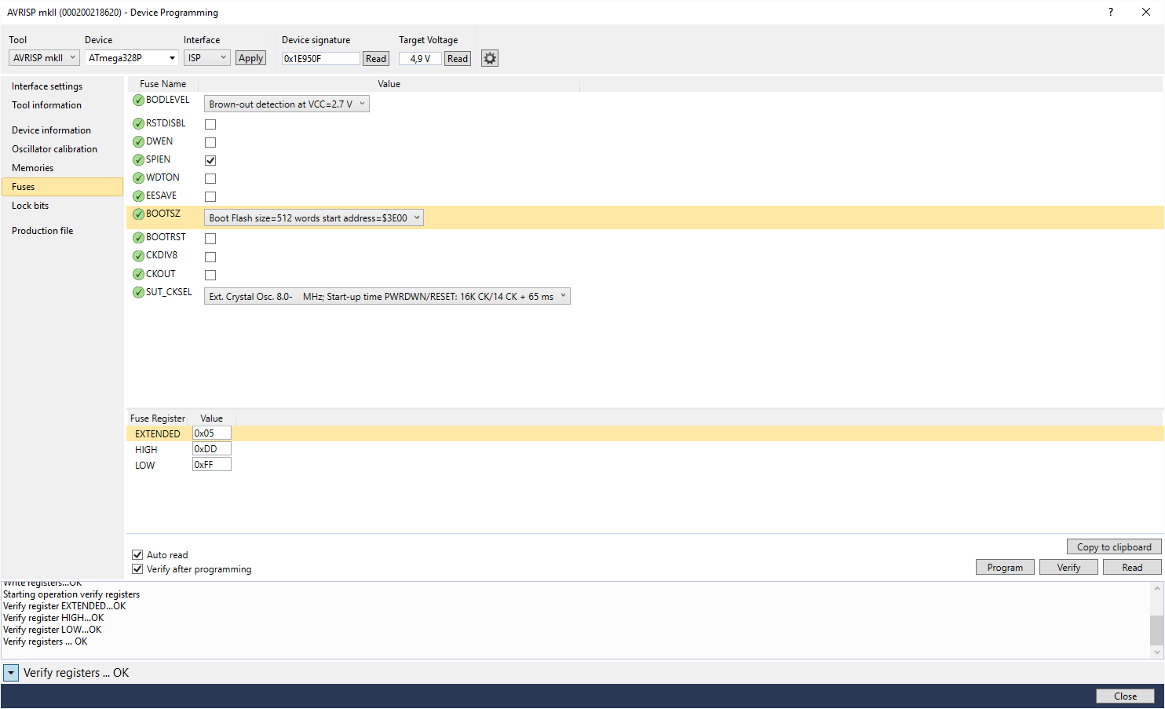1165x709 pixels.
Task: Enable the DWEN fuse checkbox
Action: (x=210, y=142)
